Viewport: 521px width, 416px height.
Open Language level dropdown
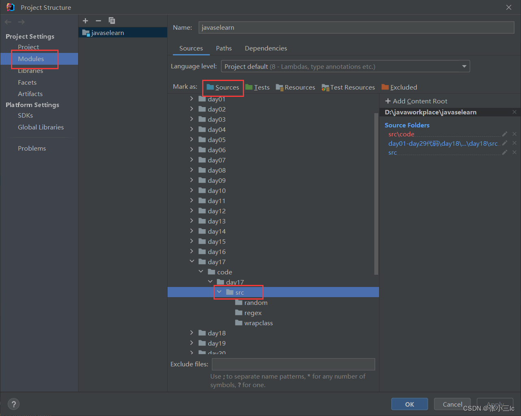345,66
